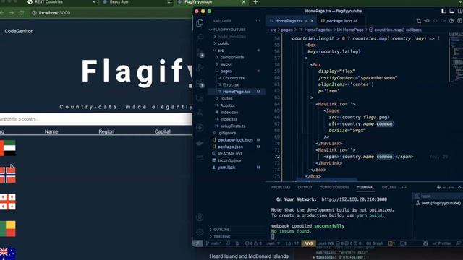
Task: Expand the TIMELINE section
Action: [x=222, y=236]
